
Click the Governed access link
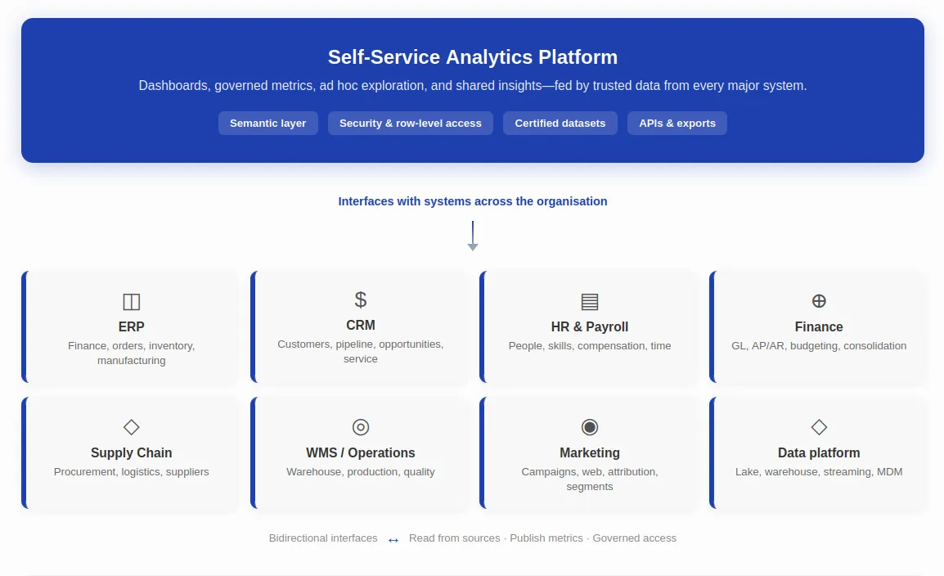[634, 538]
